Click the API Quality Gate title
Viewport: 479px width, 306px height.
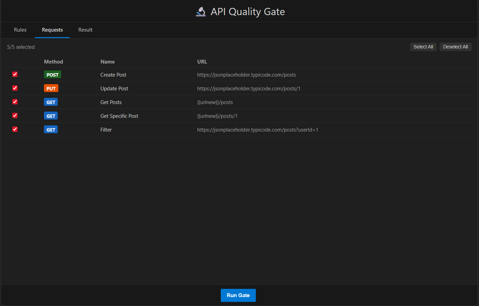(x=248, y=12)
